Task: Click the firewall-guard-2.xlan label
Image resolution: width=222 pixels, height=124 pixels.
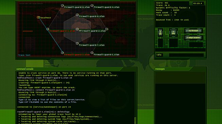Action: (x=92, y=31)
